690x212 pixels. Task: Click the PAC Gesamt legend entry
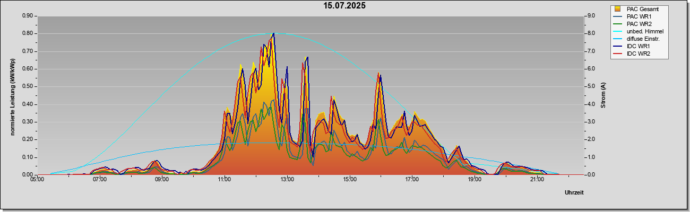point(640,9)
